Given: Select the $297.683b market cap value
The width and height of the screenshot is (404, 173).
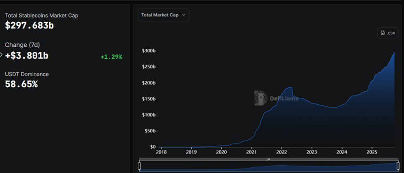Looking at the screenshot, I should click(x=29, y=25).
